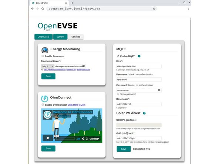Open a new tab with the plus icon
This screenshot has height=164, width=219.
(72, 3)
